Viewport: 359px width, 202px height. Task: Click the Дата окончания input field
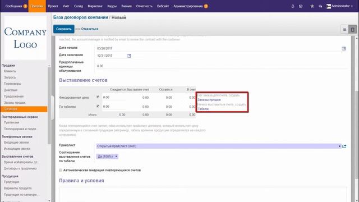(x=112, y=56)
